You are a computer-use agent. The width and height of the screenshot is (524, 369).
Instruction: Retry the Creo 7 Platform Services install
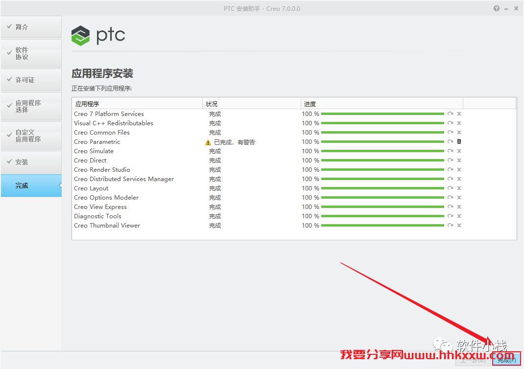tap(450, 114)
